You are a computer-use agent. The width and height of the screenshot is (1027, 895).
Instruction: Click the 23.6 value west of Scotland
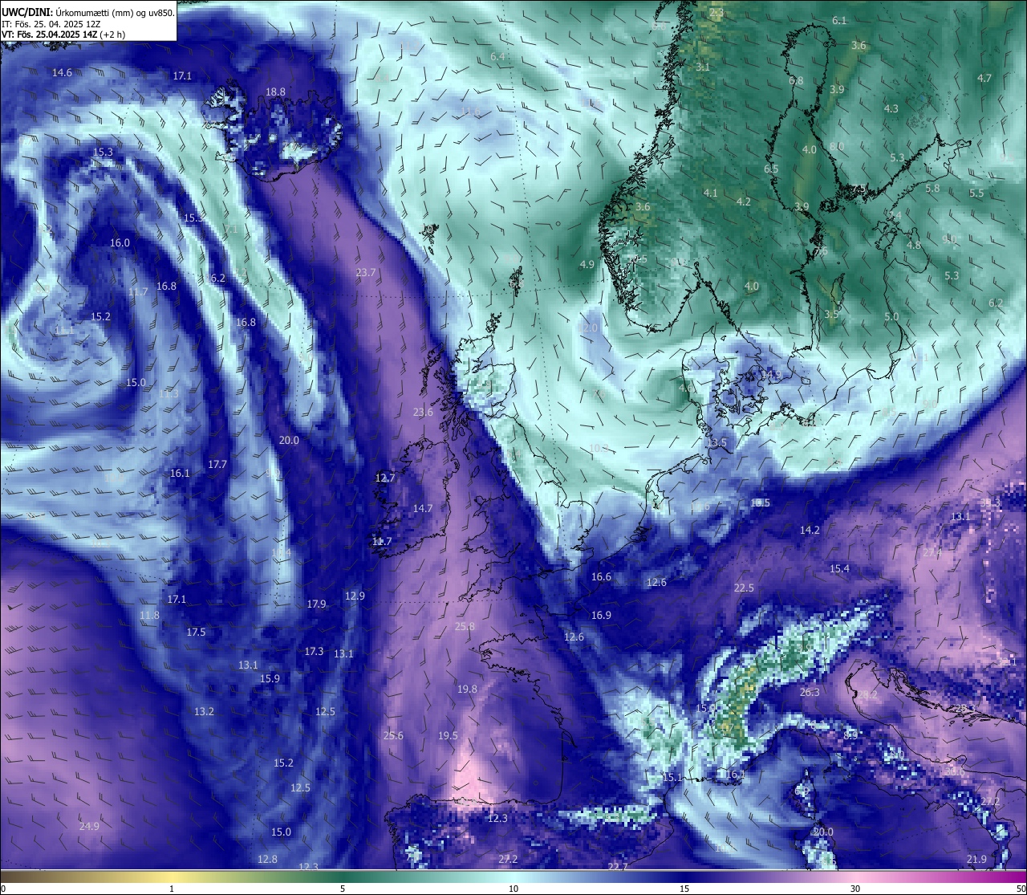[423, 412]
